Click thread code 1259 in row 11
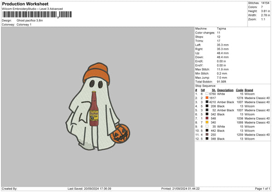The image size is (272, 192). 240,135
